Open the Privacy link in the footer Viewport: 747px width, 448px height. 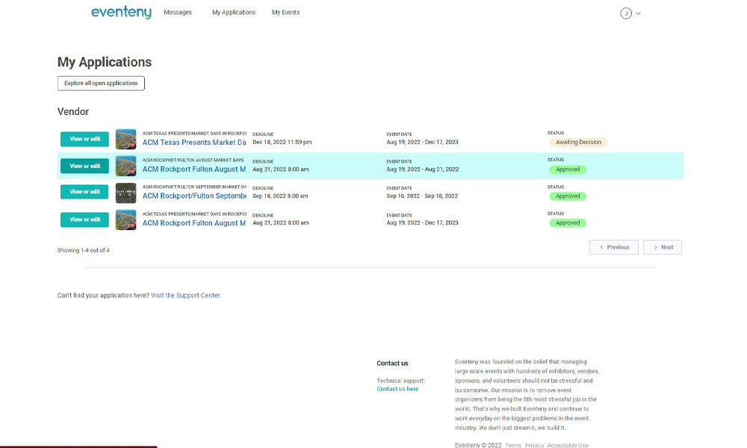tap(534, 445)
